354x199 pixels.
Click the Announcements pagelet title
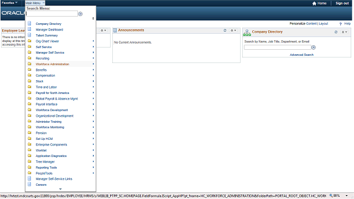coord(131,30)
